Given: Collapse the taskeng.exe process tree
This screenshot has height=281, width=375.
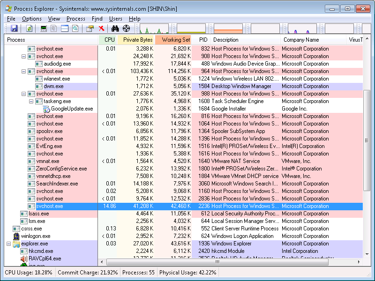Looking at the screenshot, I should click(x=31, y=101).
